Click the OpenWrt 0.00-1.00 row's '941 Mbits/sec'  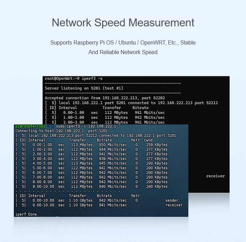[x=150, y=113]
